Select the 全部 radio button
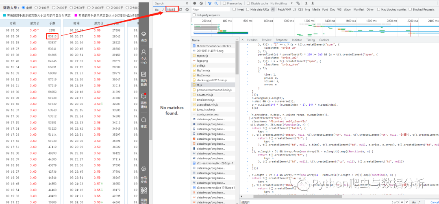Screen dimensions: 439x204 pyautogui.click(x=23, y=8)
